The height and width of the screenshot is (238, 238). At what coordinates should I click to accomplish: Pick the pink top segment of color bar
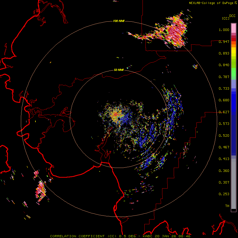point(234,28)
